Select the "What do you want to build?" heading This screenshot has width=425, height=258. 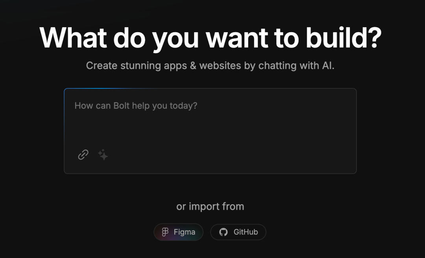pyautogui.click(x=211, y=37)
